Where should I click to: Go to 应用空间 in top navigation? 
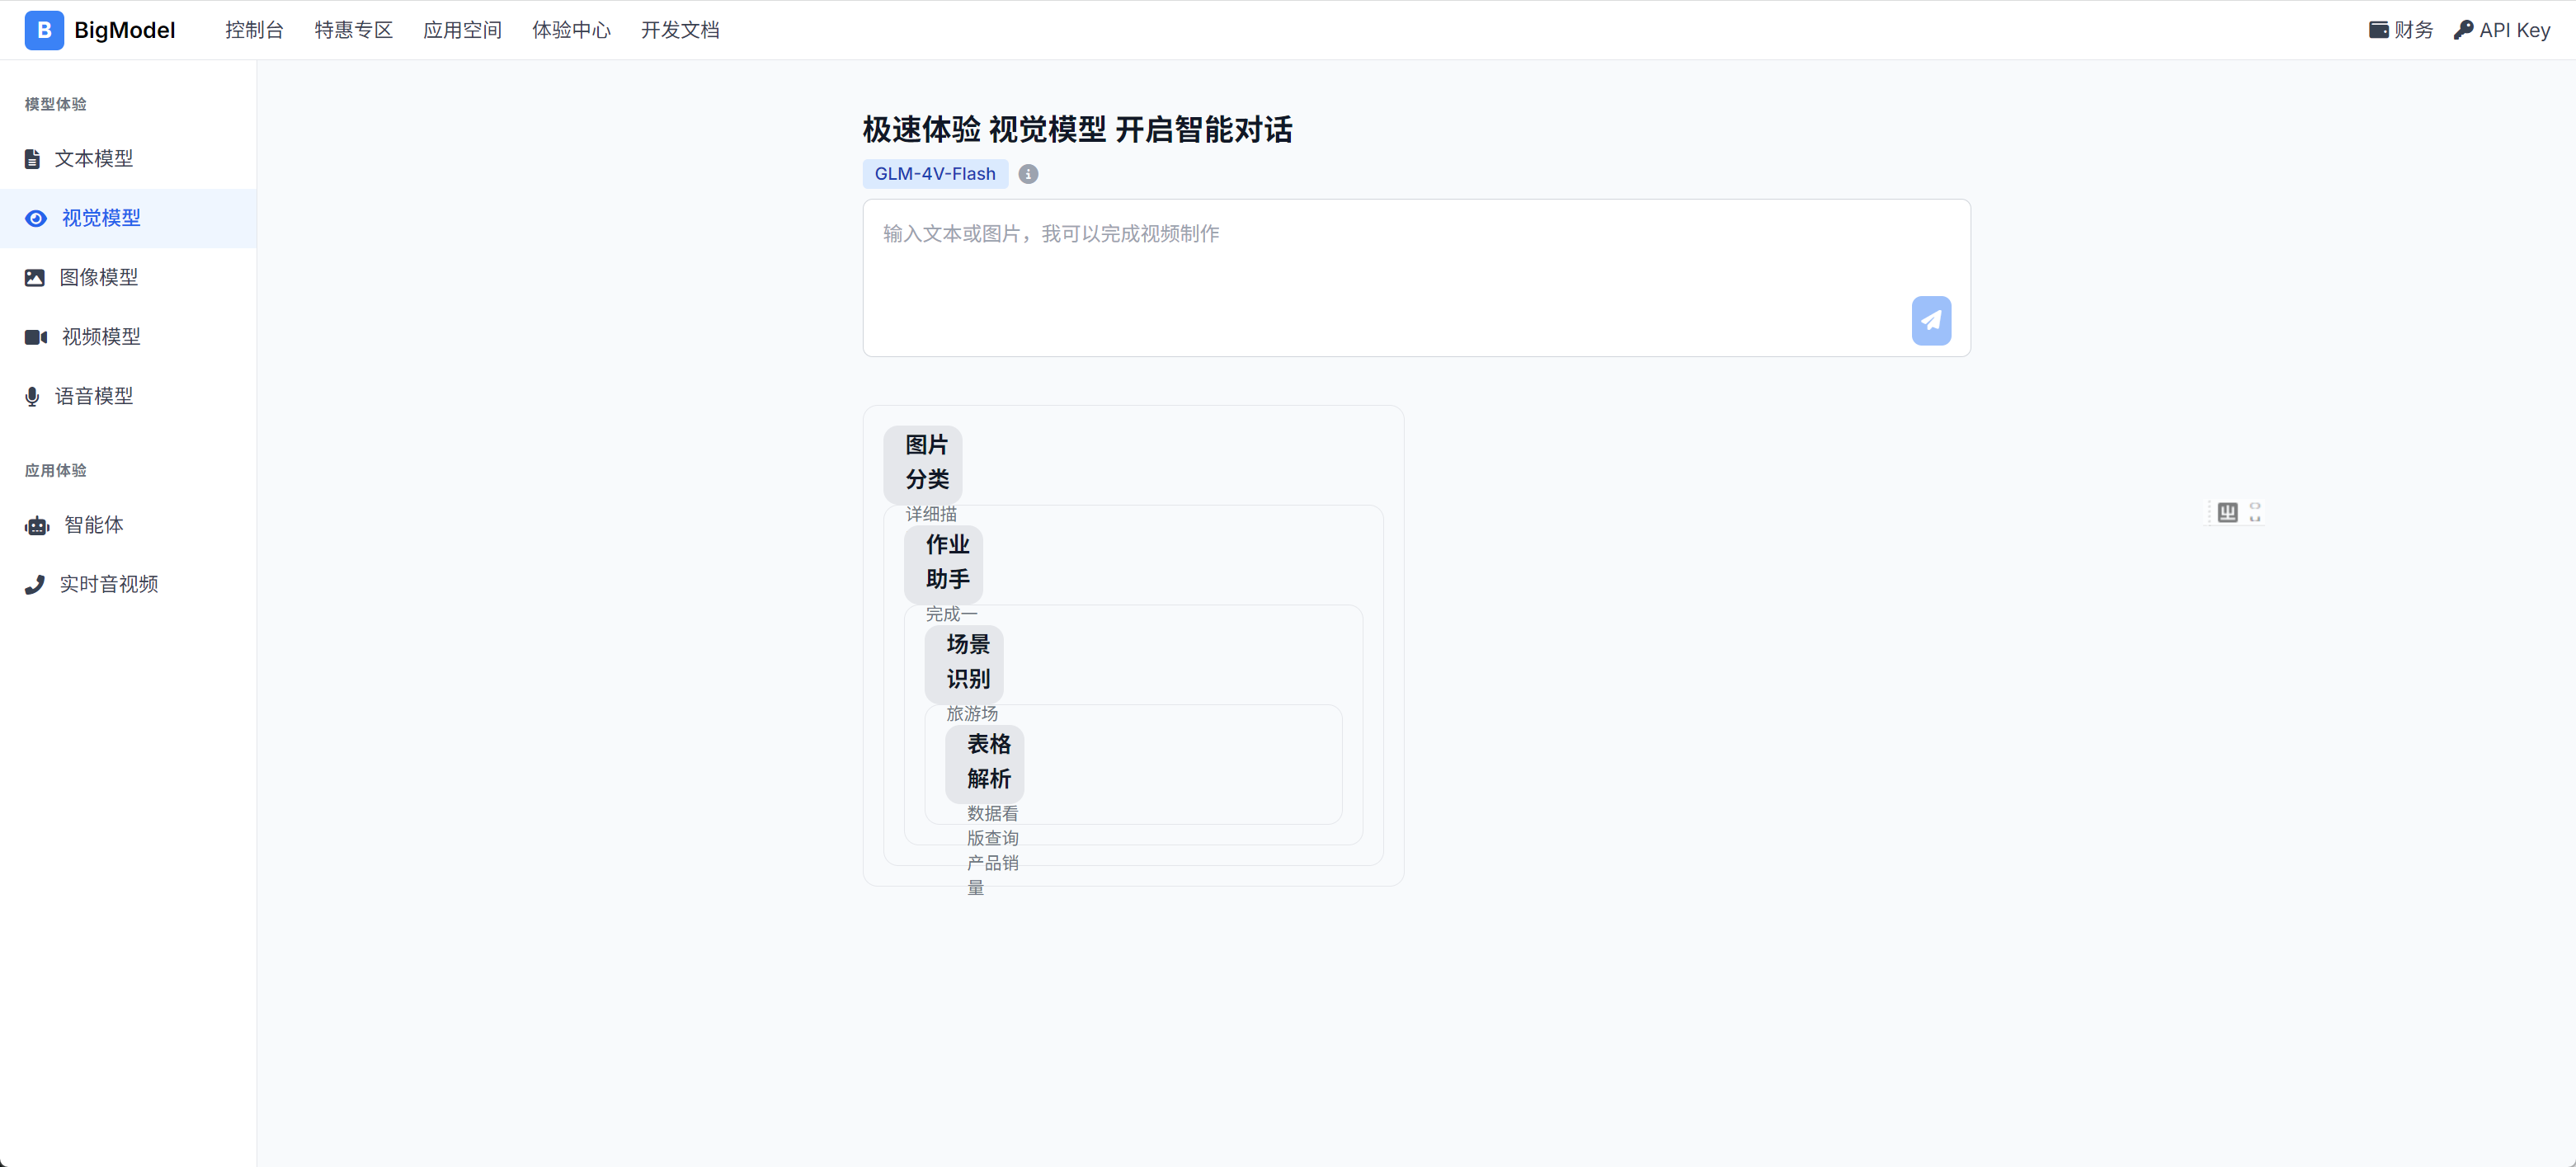pos(462,30)
